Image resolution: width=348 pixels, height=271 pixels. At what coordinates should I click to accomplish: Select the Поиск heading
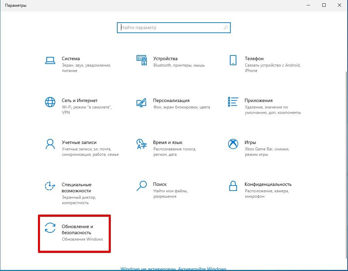(160, 184)
